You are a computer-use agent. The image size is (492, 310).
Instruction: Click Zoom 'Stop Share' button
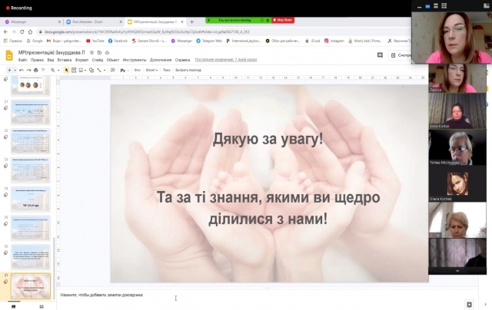click(x=283, y=20)
